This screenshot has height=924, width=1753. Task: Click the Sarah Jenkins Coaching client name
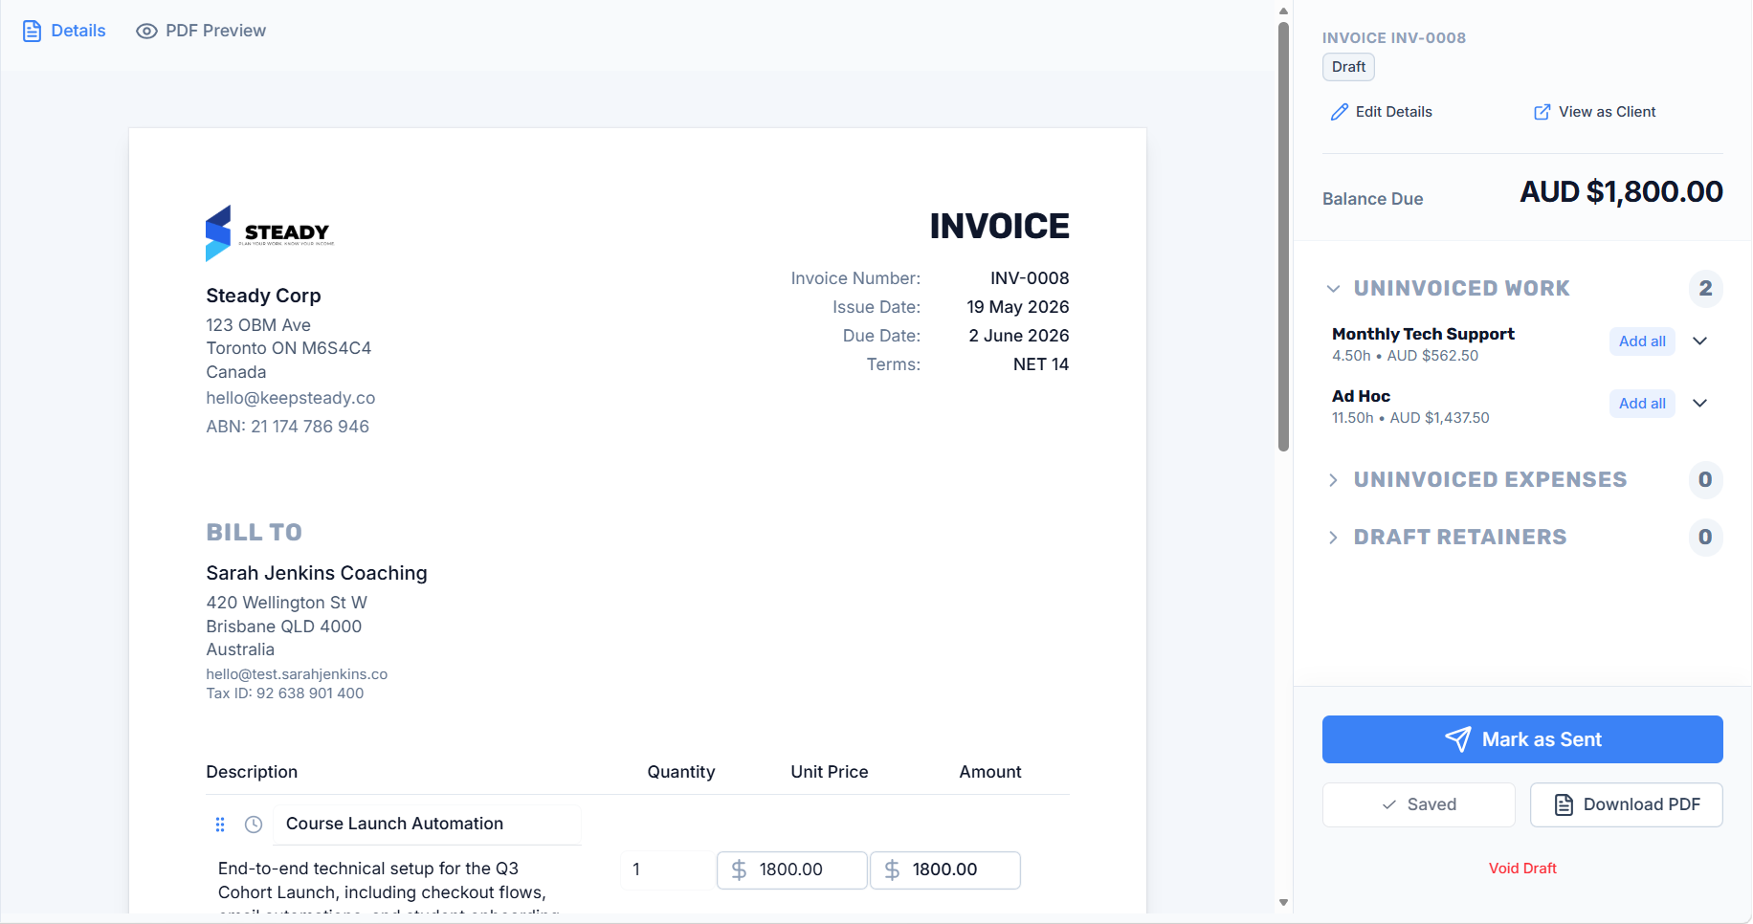tap(317, 573)
